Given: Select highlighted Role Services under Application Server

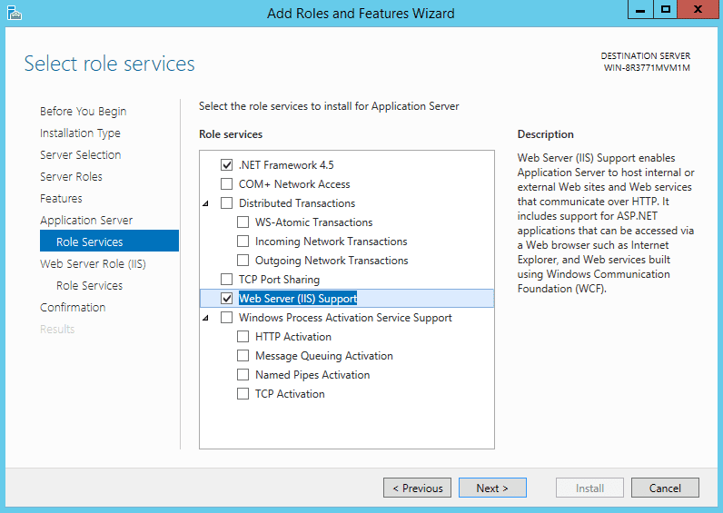Looking at the screenshot, I should 109,241.
